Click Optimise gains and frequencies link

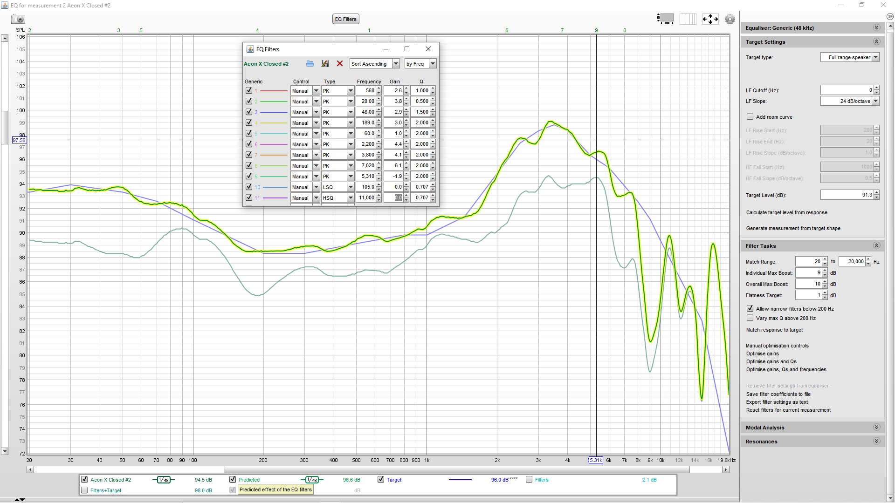click(x=785, y=370)
